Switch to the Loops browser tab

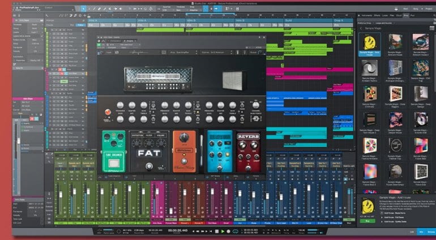[385, 16]
